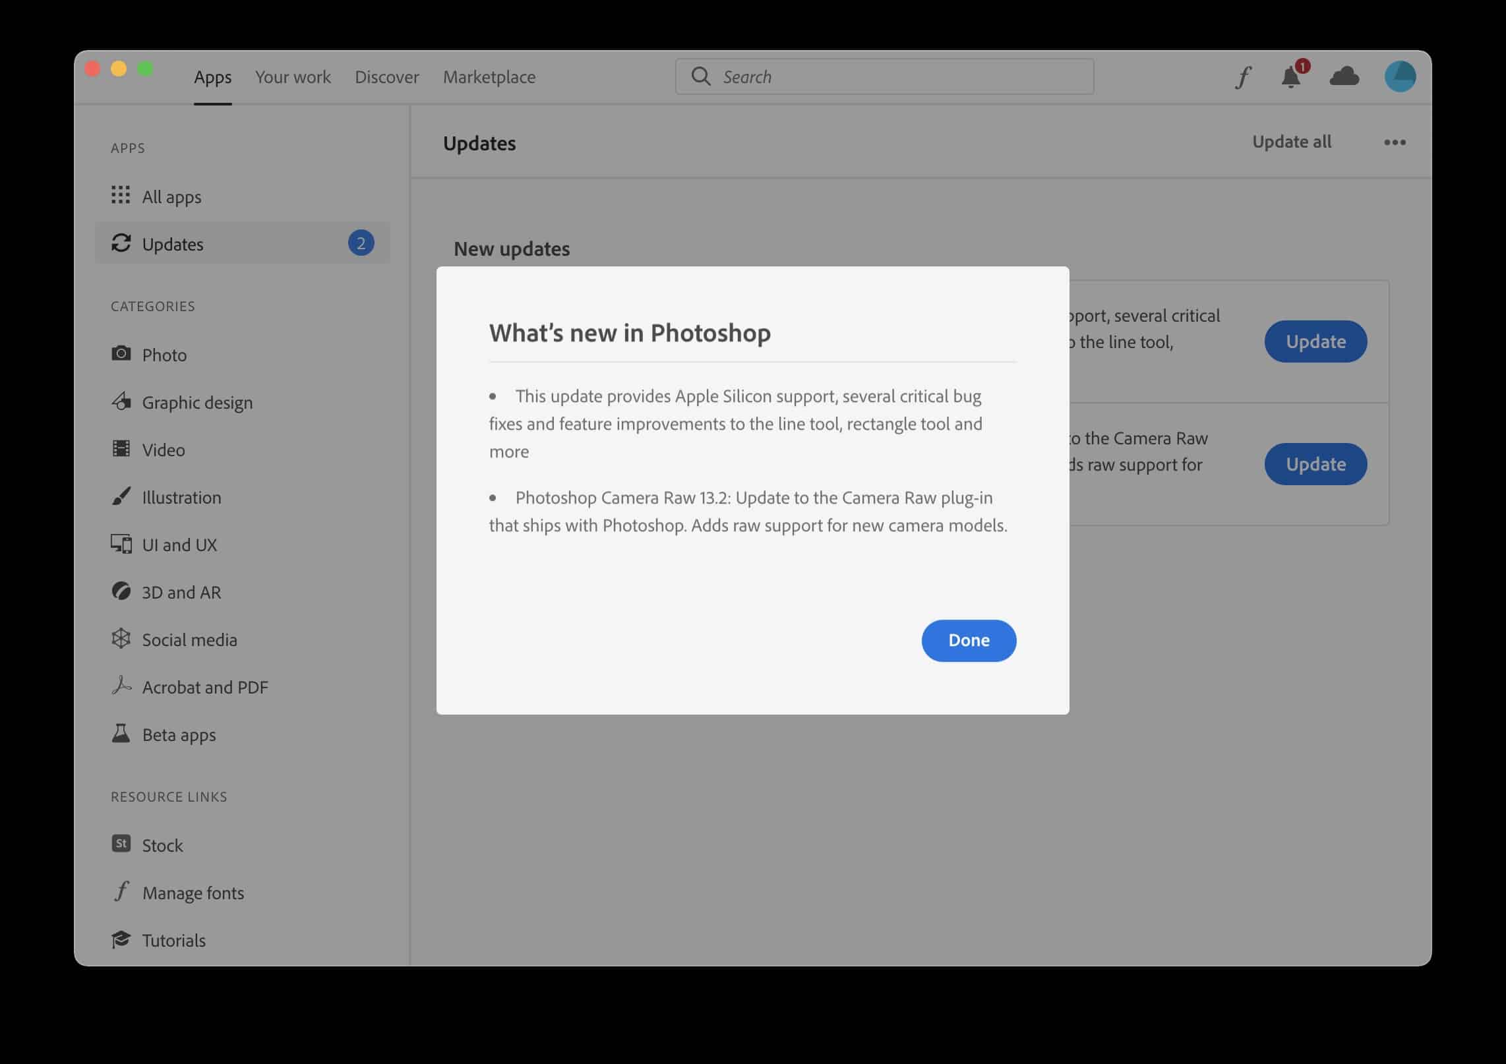The width and height of the screenshot is (1506, 1064).
Task: Open Graphic design category icon
Action: [x=121, y=401]
